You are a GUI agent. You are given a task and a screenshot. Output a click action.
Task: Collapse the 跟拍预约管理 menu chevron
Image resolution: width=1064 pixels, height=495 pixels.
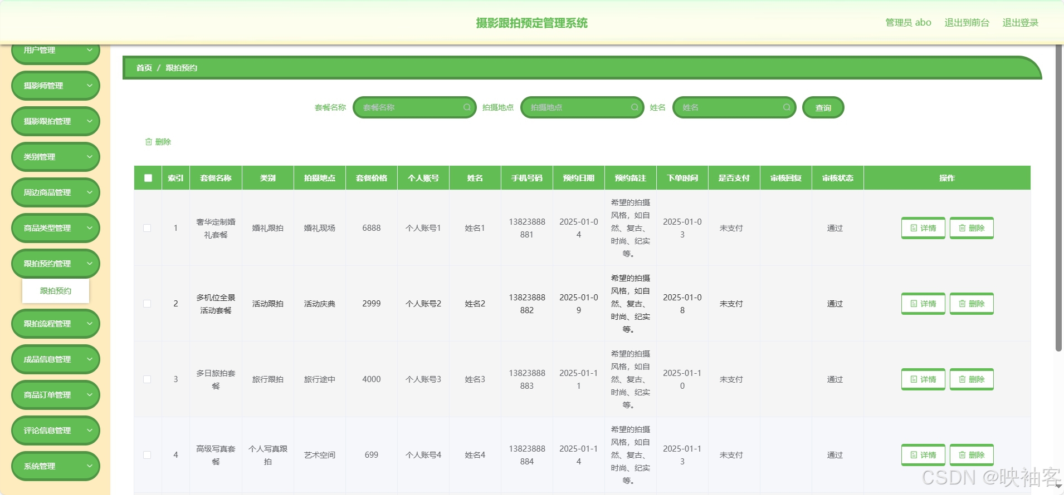coord(90,264)
